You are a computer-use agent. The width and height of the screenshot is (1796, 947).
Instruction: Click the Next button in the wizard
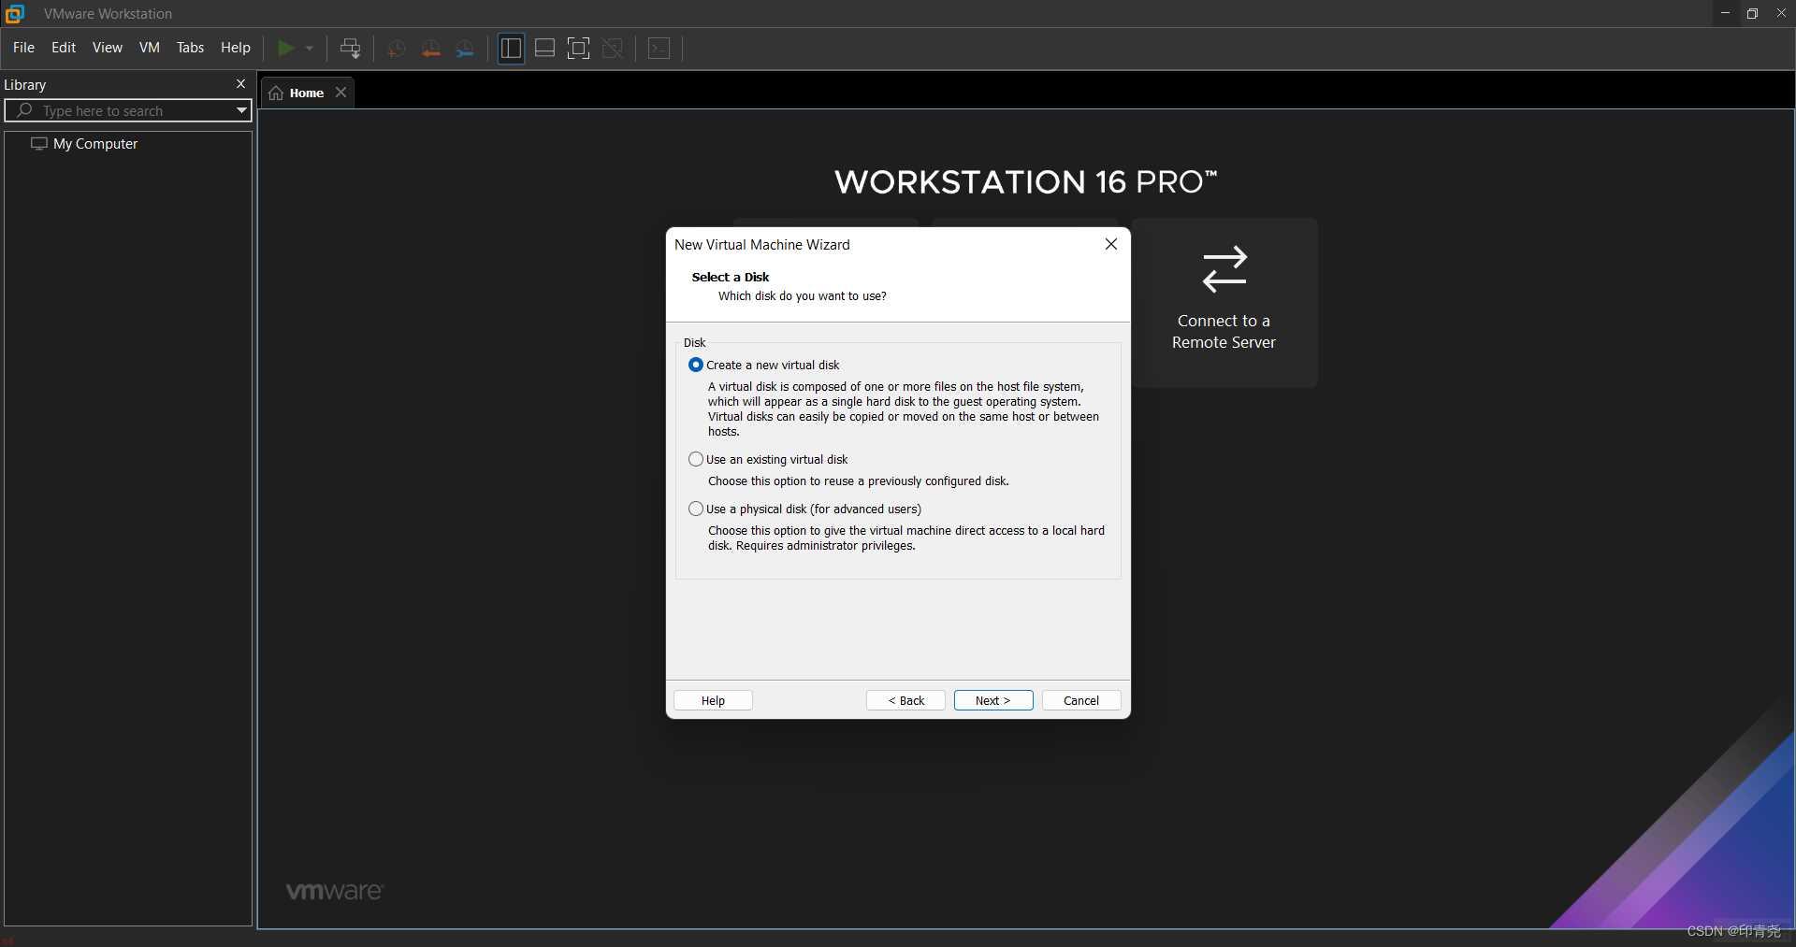tap(993, 700)
